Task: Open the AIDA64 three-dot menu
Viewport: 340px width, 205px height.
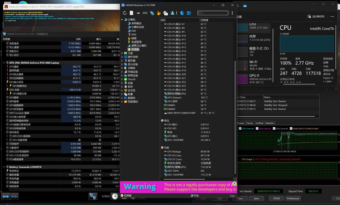Action: coord(232,13)
